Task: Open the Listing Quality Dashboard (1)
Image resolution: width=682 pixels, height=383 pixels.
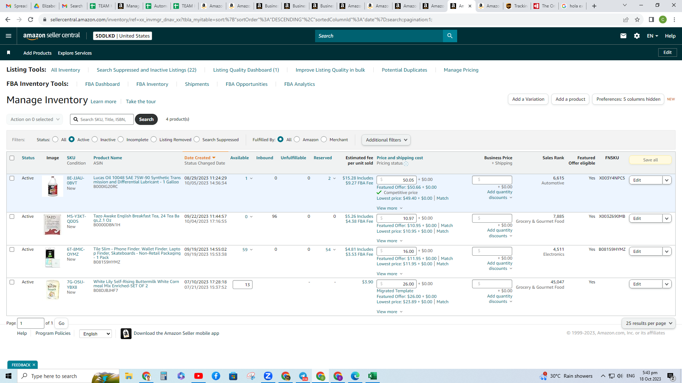Action: pyautogui.click(x=246, y=70)
